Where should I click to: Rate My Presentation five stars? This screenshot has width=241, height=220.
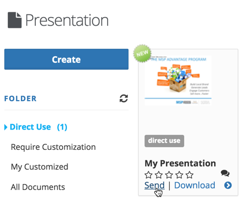[x=190, y=175]
